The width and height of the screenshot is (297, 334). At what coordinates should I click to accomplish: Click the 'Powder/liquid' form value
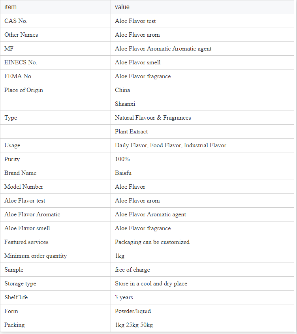click(133, 311)
